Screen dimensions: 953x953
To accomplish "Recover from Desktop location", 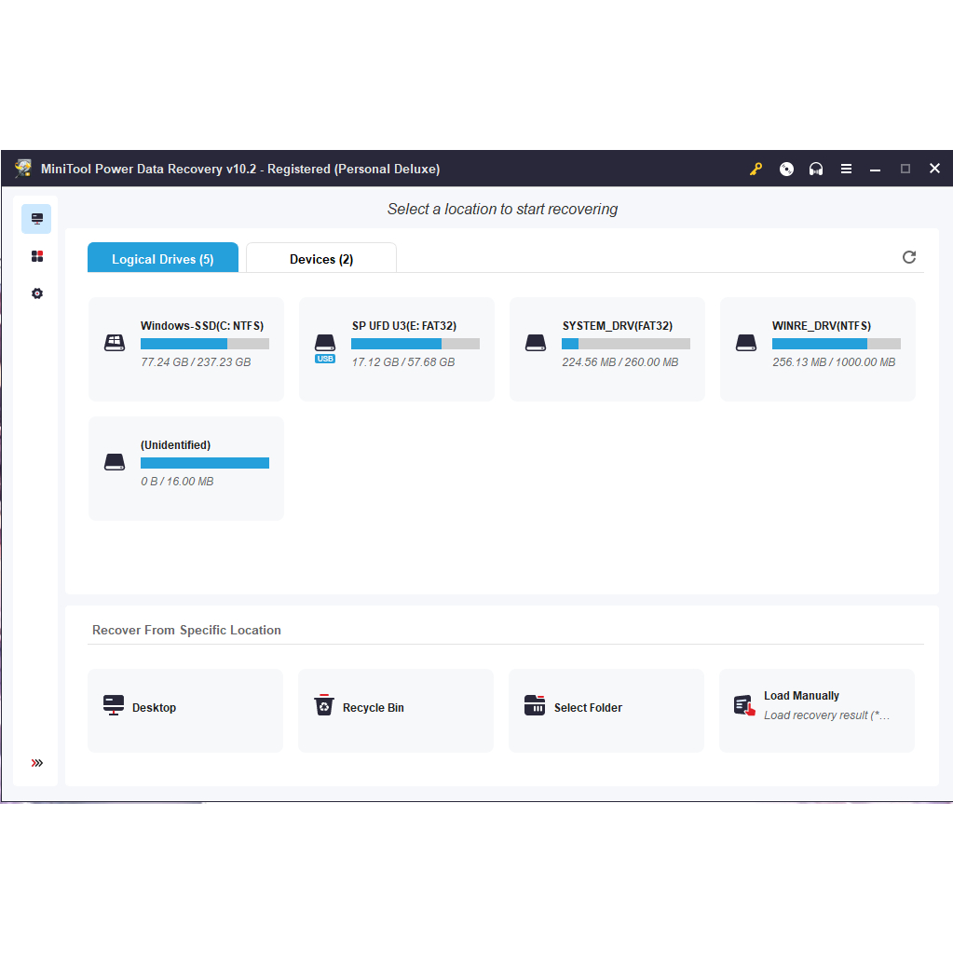I will point(185,711).
